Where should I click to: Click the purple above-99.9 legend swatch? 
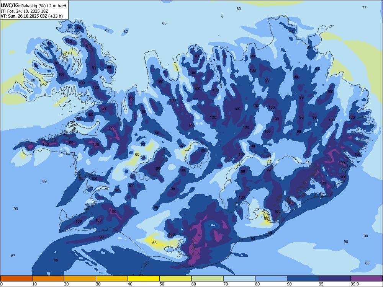point(367,279)
